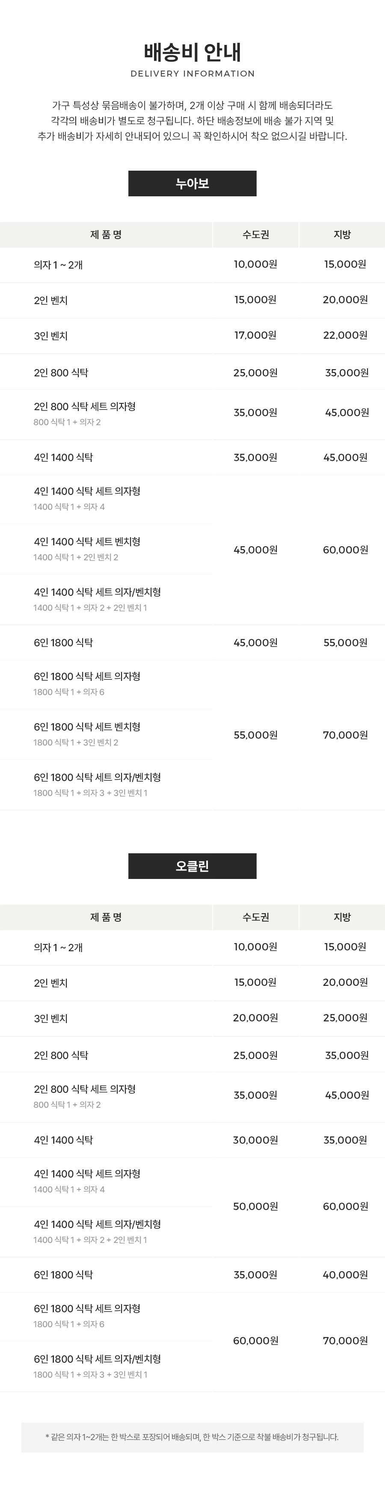Click the intro paragraph about 묶음배송
Screen dimensions: 385x1497
[192, 121]
